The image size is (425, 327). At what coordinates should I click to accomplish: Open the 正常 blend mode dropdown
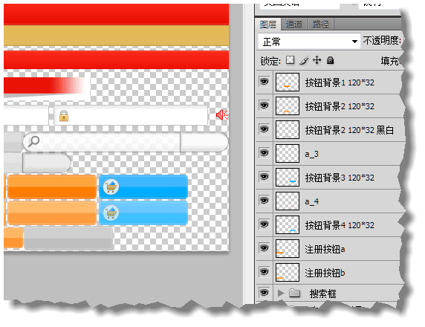pyautogui.click(x=309, y=42)
